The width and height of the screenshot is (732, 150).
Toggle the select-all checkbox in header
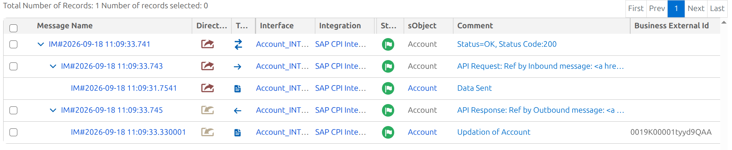(x=13, y=28)
